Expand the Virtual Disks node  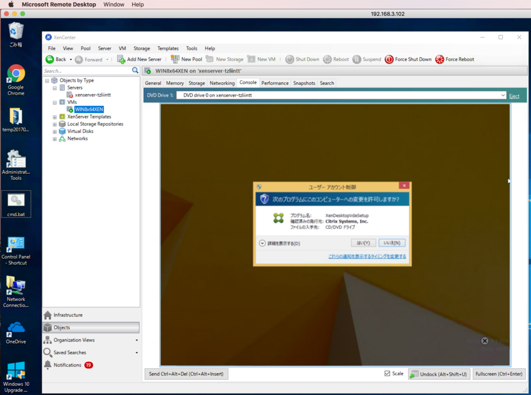click(54, 132)
